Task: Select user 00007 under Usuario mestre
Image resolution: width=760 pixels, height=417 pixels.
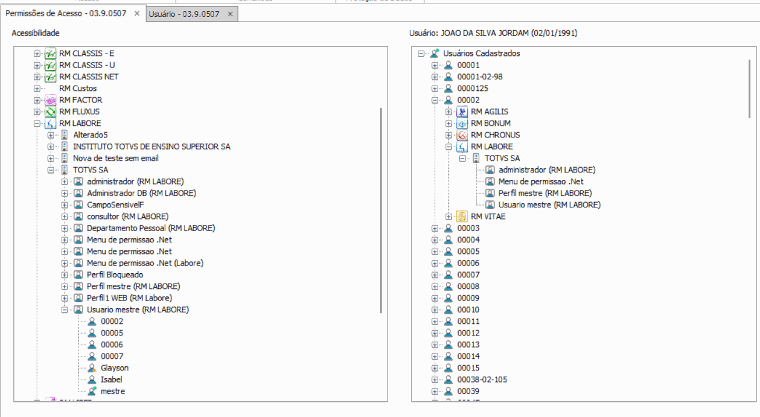Action: point(112,356)
